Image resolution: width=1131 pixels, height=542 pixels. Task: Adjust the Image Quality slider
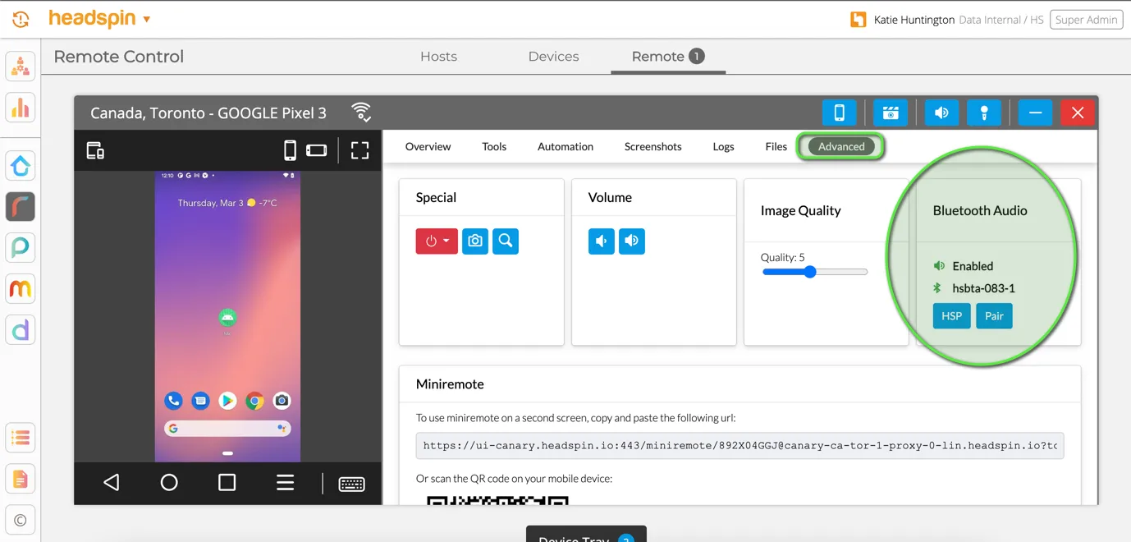(814, 272)
